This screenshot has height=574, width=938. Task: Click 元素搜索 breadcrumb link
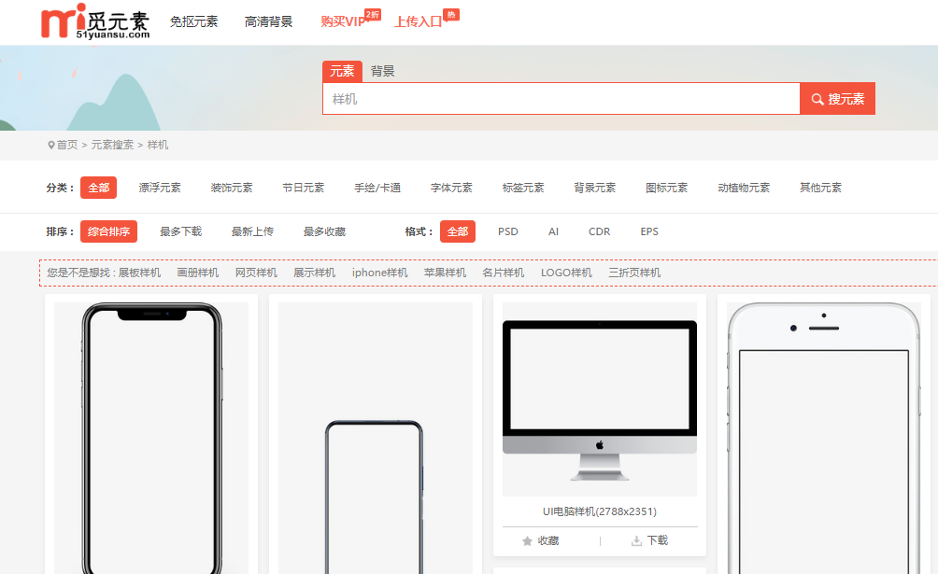click(x=112, y=145)
